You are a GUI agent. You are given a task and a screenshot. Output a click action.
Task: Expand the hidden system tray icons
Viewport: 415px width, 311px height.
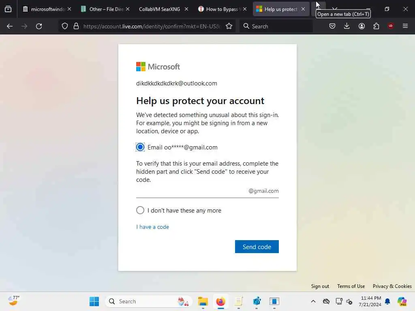point(313,301)
